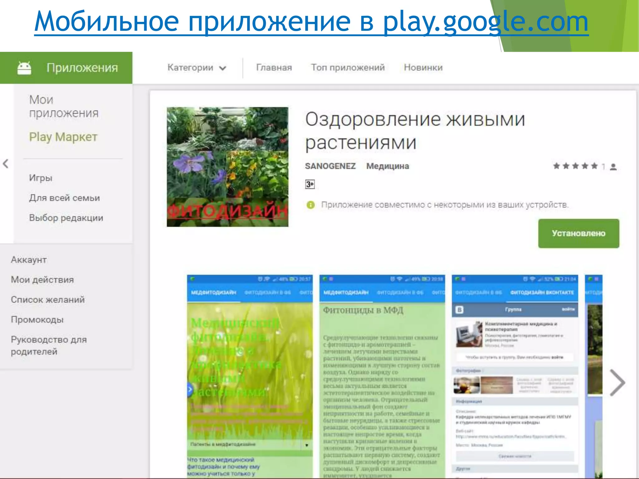Open the Фитодизайн ВКонтакте screenshot
The width and height of the screenshot is (639, 479).
click(515, 376)
